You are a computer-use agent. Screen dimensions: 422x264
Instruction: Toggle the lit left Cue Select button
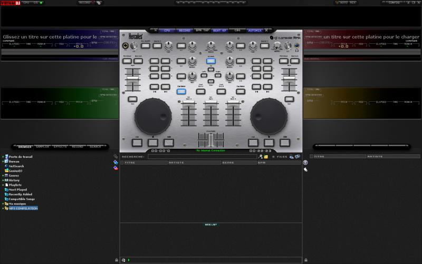pos(181,91)
